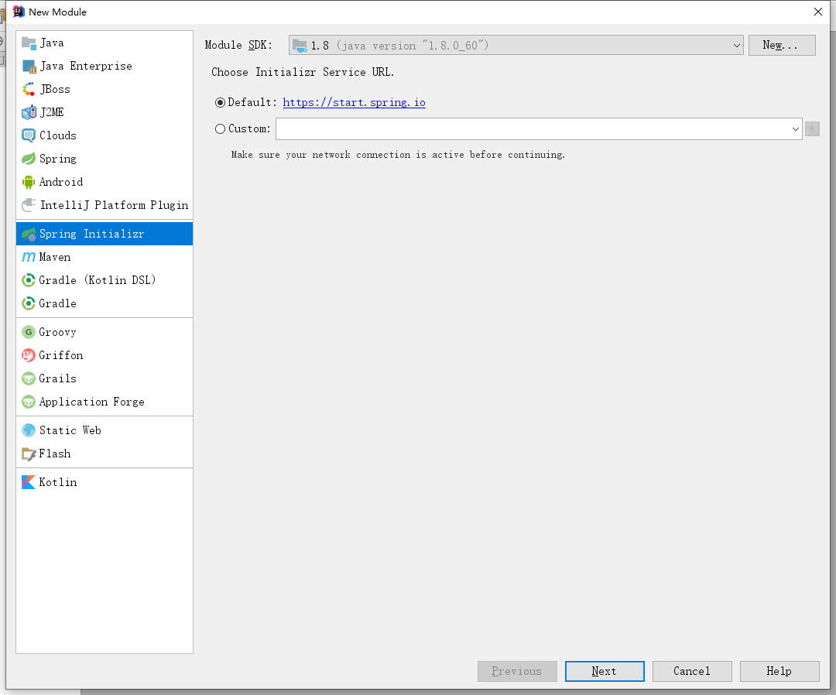Select Grails label in list
The image size is (836, 695).
pos(57,378)
